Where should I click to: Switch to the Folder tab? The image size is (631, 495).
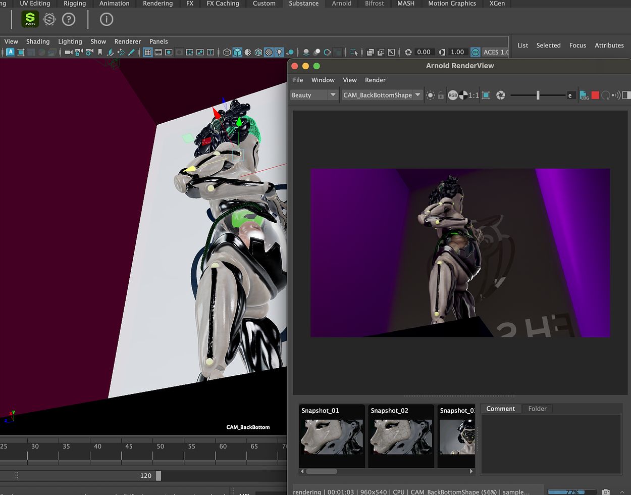[x=537, y=409]
